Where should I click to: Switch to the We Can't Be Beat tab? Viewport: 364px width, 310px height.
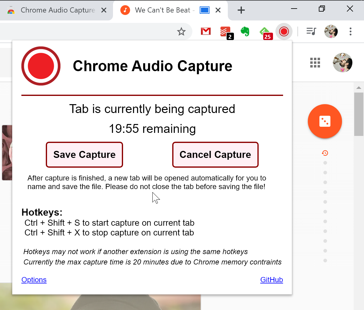pos(163,10)
